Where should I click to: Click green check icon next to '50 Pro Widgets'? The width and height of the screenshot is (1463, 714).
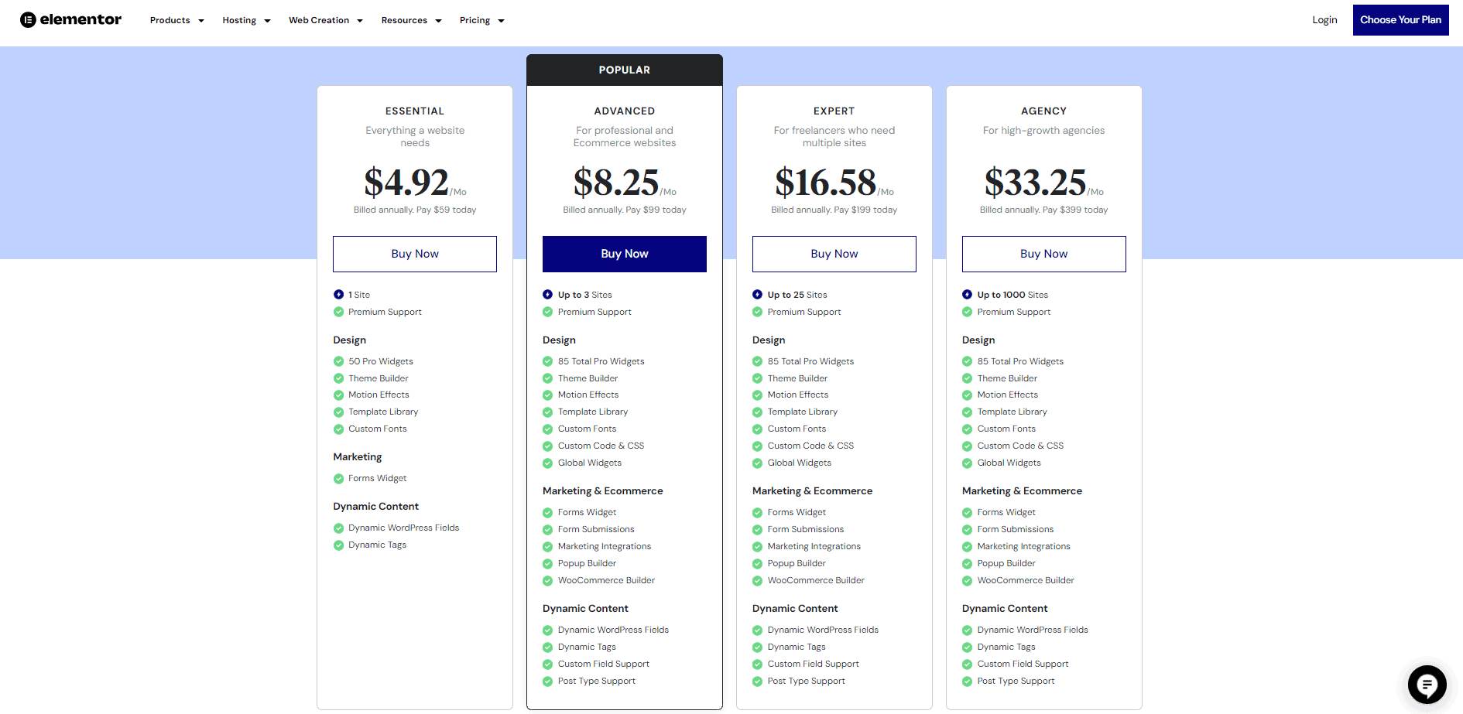pos(338,361)
